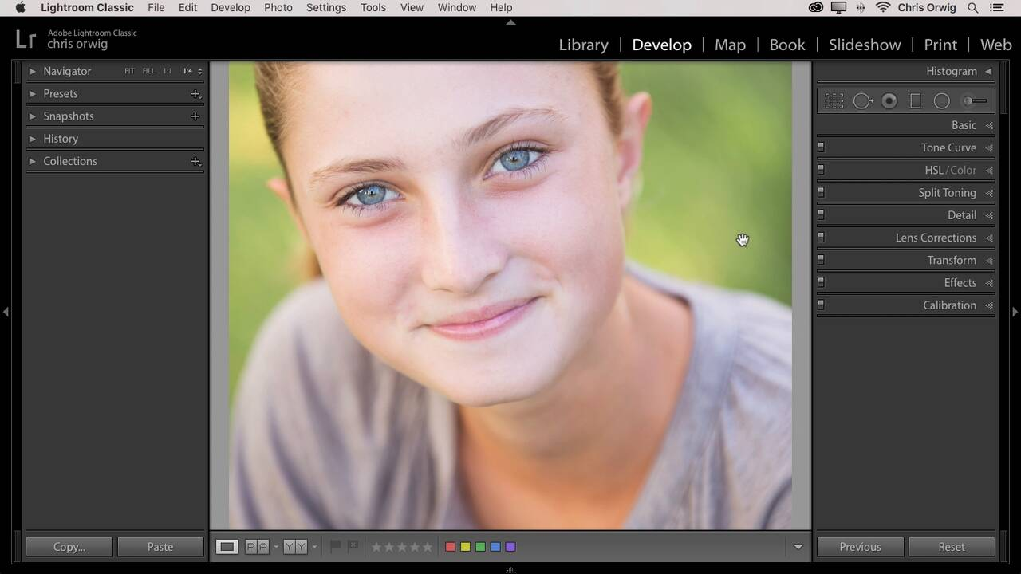Expand the Presets panel

[x=33, y=94]
